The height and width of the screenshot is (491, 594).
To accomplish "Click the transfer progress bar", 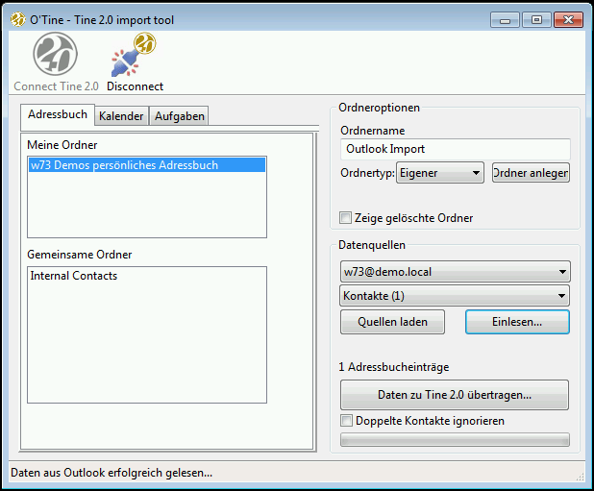I will click(x=455, y=440).
